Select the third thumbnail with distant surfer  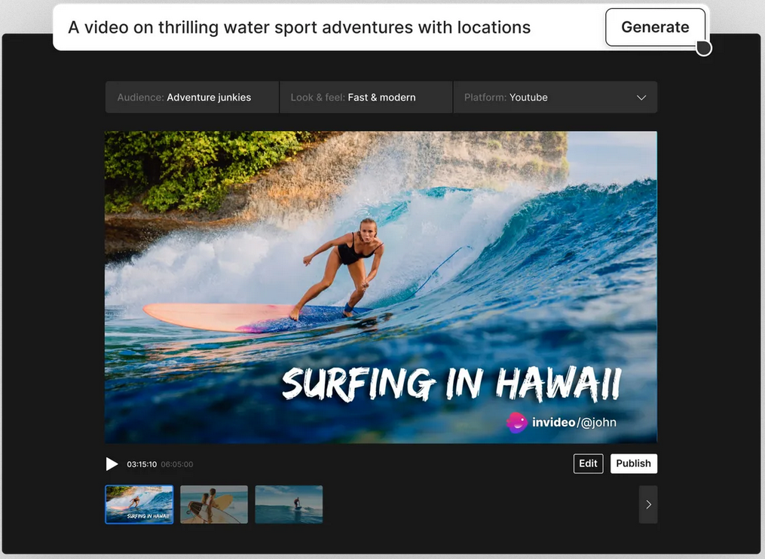click(x=289, y=504)
